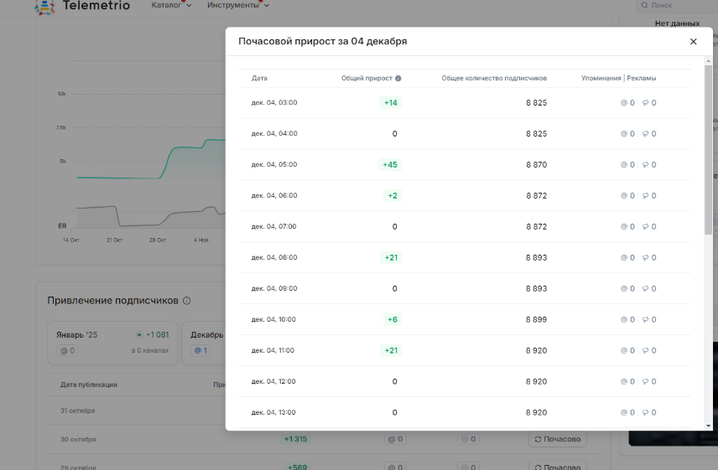Click ads megaphone icon in 03:00 row
Image resolution: width=718 pixels, height=470 pixels.
pyautogui.click(x=645, y=103)
